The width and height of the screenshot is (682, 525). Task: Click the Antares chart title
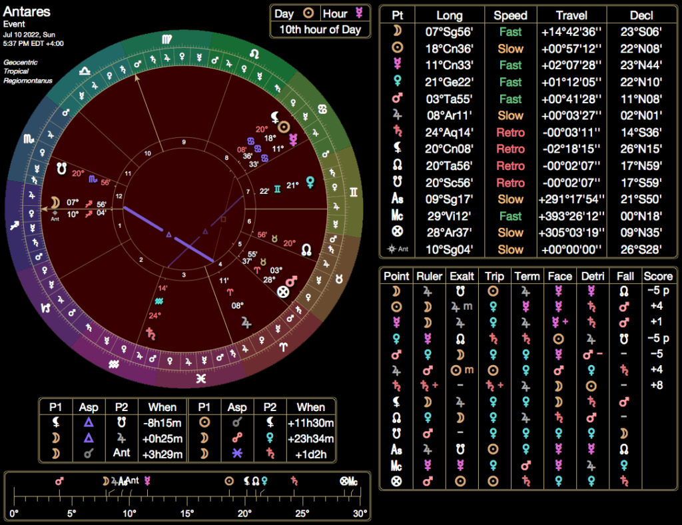pos(26,12)
